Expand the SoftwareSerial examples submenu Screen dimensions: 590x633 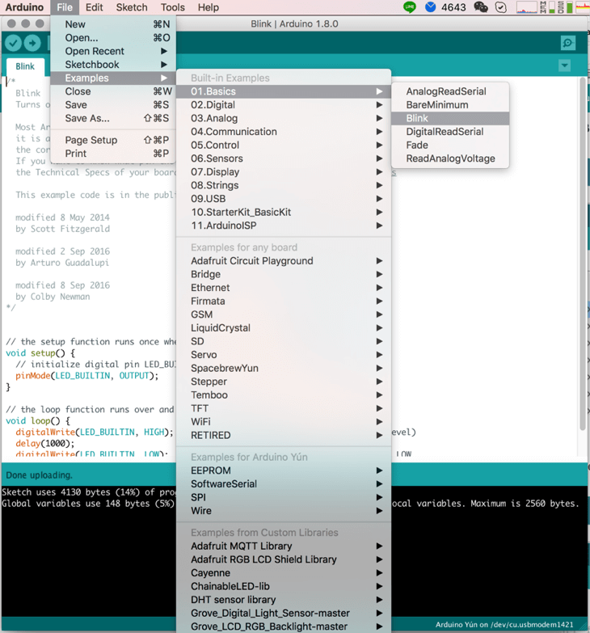tap(284, 483)
